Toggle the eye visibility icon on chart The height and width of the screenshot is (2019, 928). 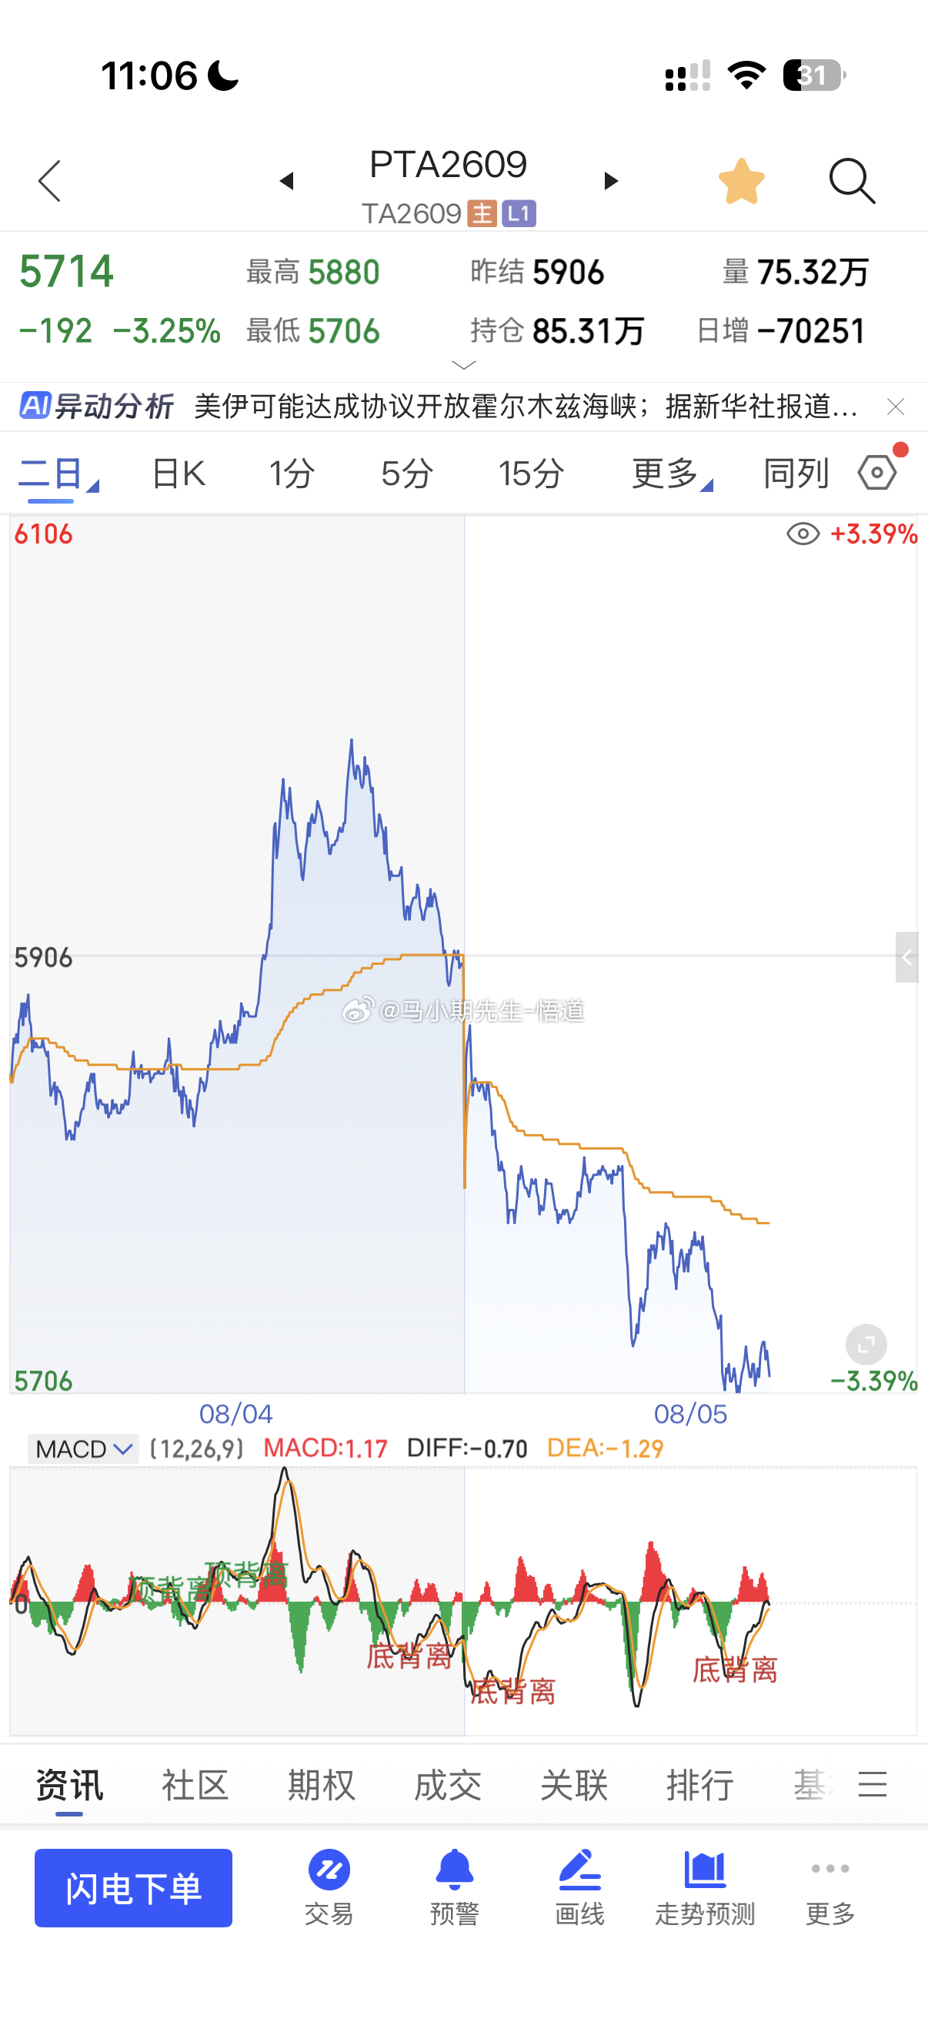[x=803, y=534]
